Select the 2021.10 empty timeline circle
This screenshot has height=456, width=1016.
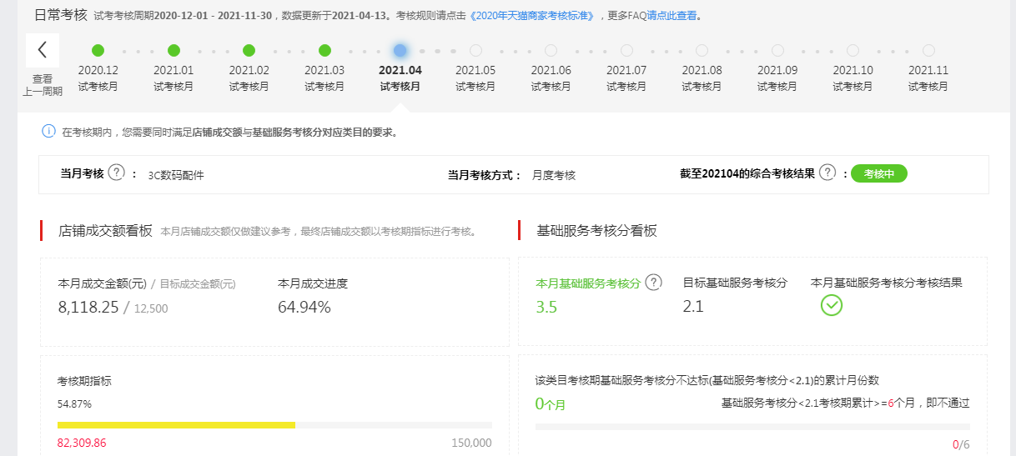coord(853,50)
